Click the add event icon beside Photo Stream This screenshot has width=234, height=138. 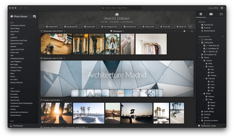click(x=35, y=17)
